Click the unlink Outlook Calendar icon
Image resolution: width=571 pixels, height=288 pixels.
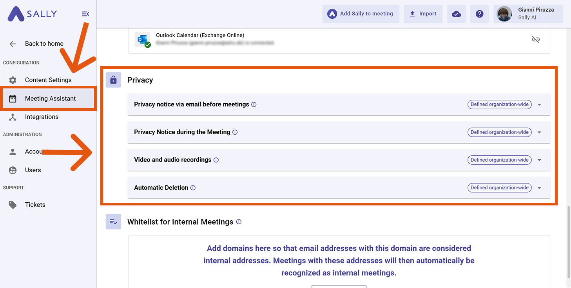click(536, 39)
